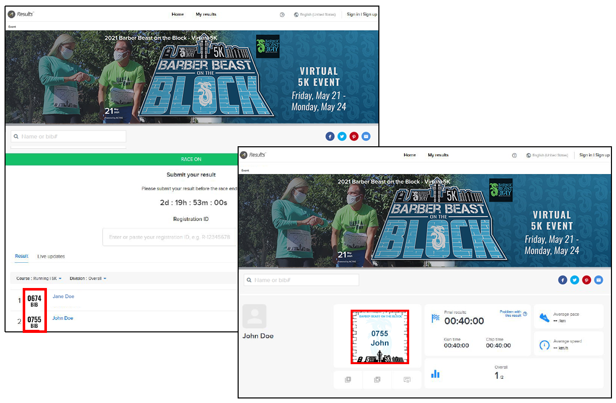Click the Results logo in back window
Image resolution: width=616 pixels, height=403 pixels.
(21, 14)
